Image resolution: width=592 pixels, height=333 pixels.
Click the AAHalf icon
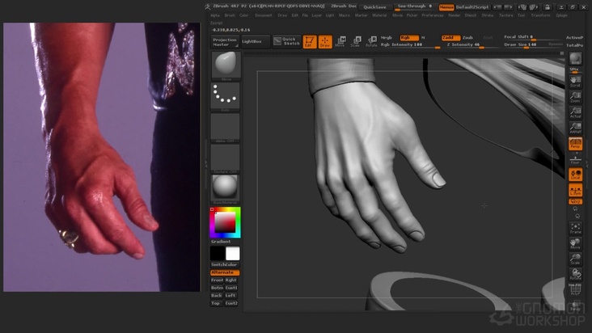pos(575,129)
